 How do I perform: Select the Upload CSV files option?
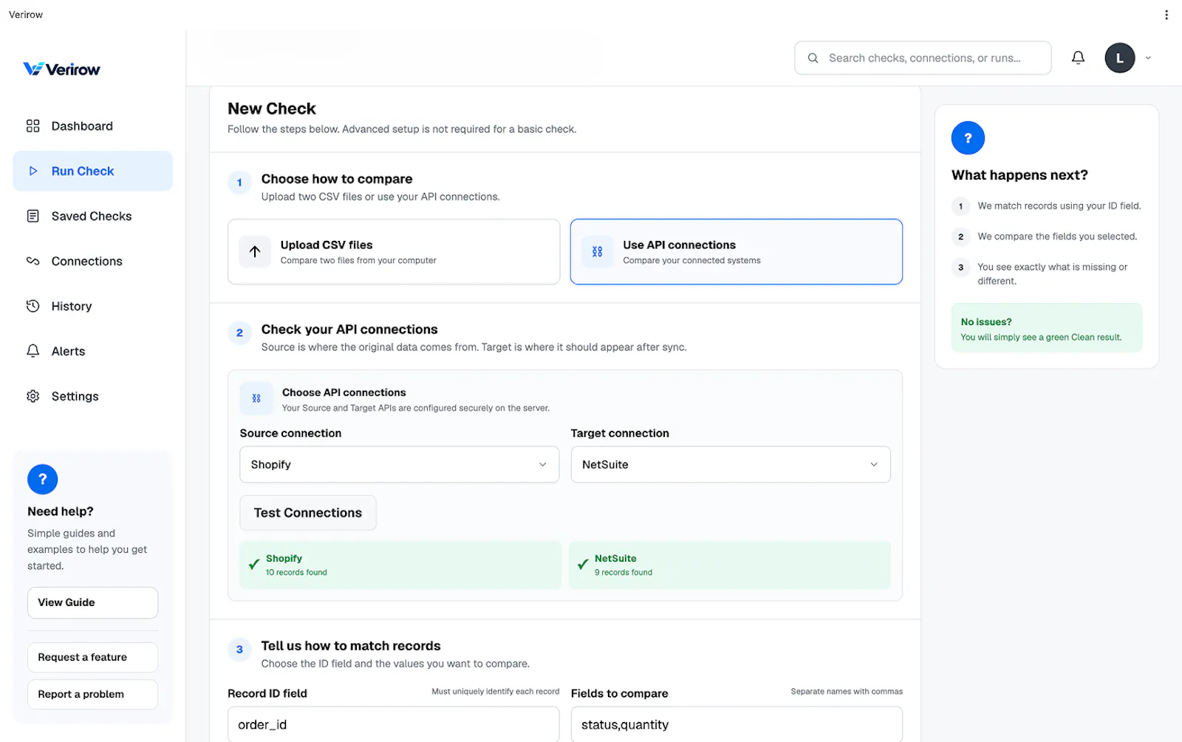pos(394,251)
